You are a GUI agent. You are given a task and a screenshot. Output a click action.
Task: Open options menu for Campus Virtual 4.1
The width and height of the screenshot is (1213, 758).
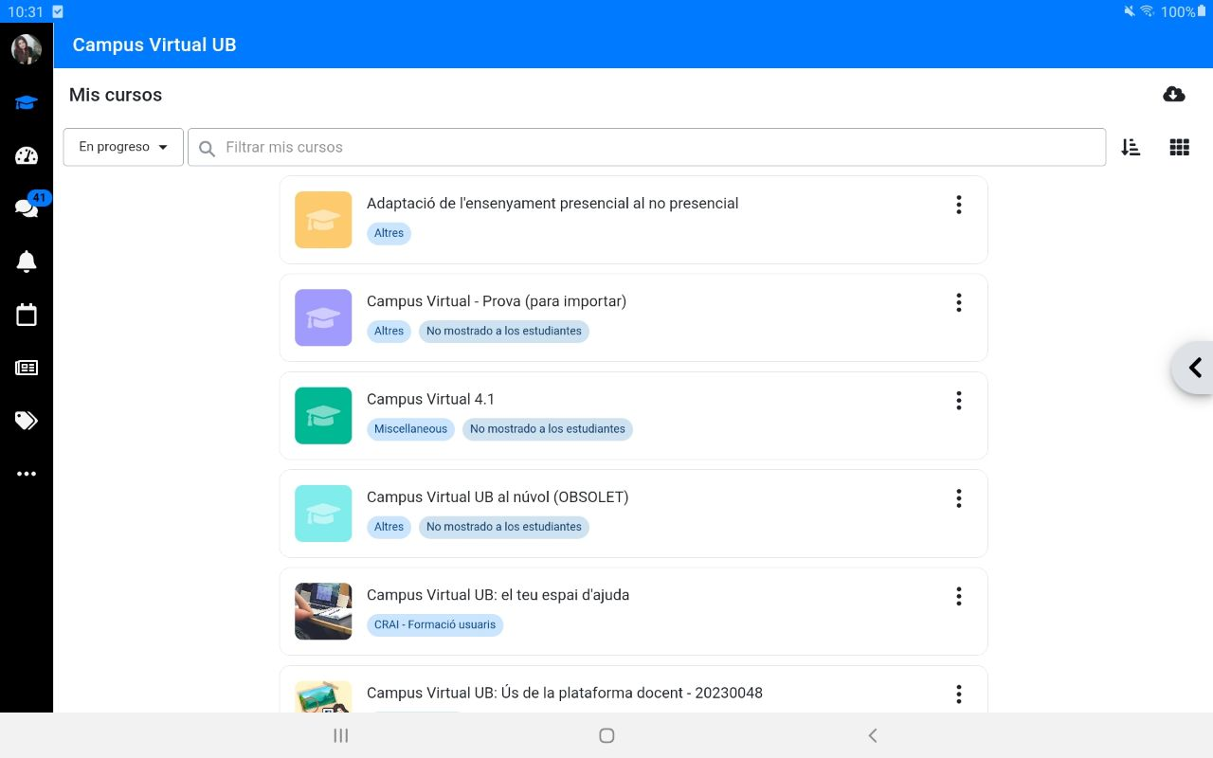(958, 401)
